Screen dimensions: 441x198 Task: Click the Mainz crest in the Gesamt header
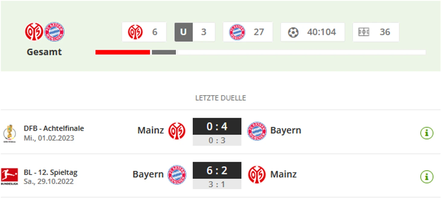click(34, 32)
